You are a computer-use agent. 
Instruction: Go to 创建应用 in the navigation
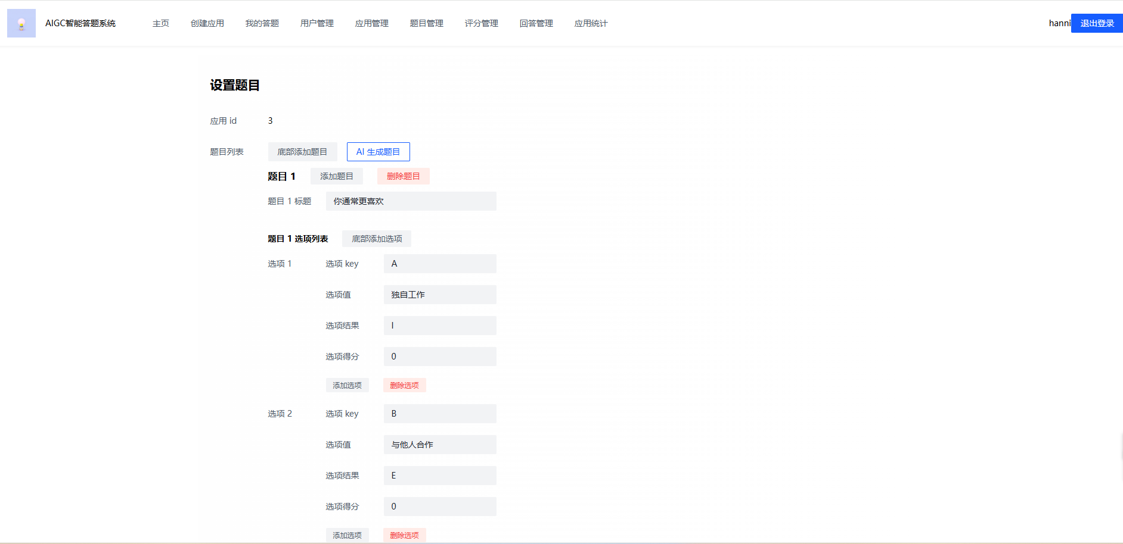click(207, 23)
